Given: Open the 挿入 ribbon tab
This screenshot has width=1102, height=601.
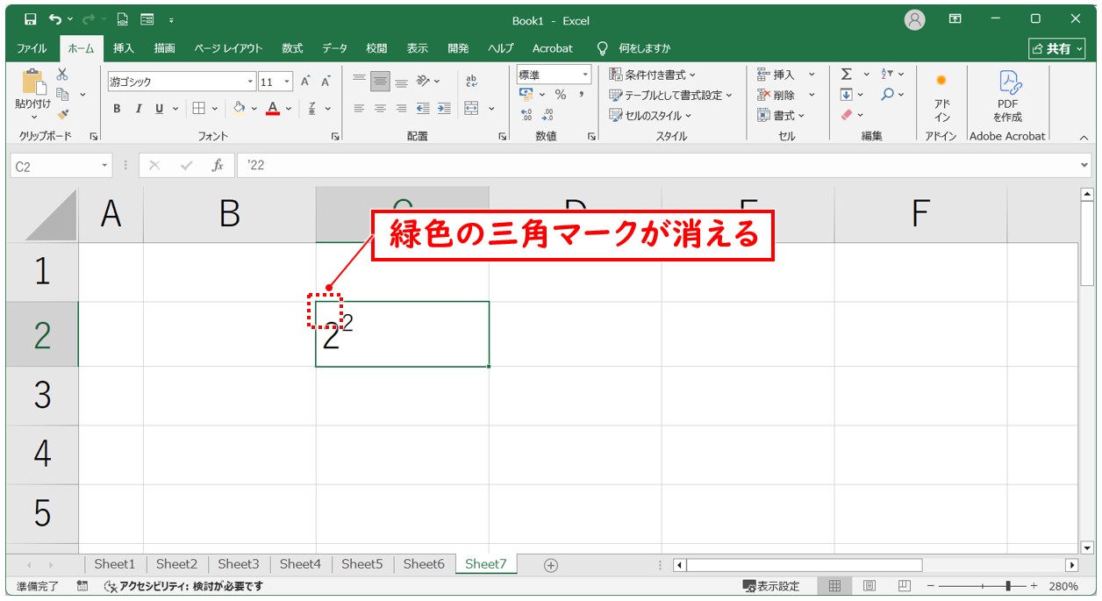Looking at the screenshot, I should [x=124, y=48].
